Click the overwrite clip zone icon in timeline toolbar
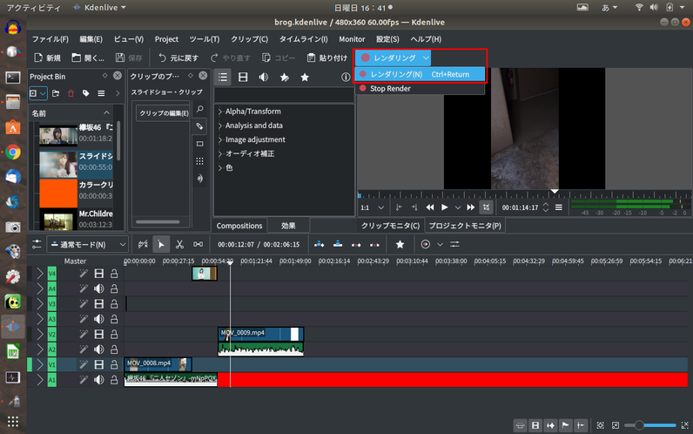This screenshot has width=693, height=434. tap(338, 244)
